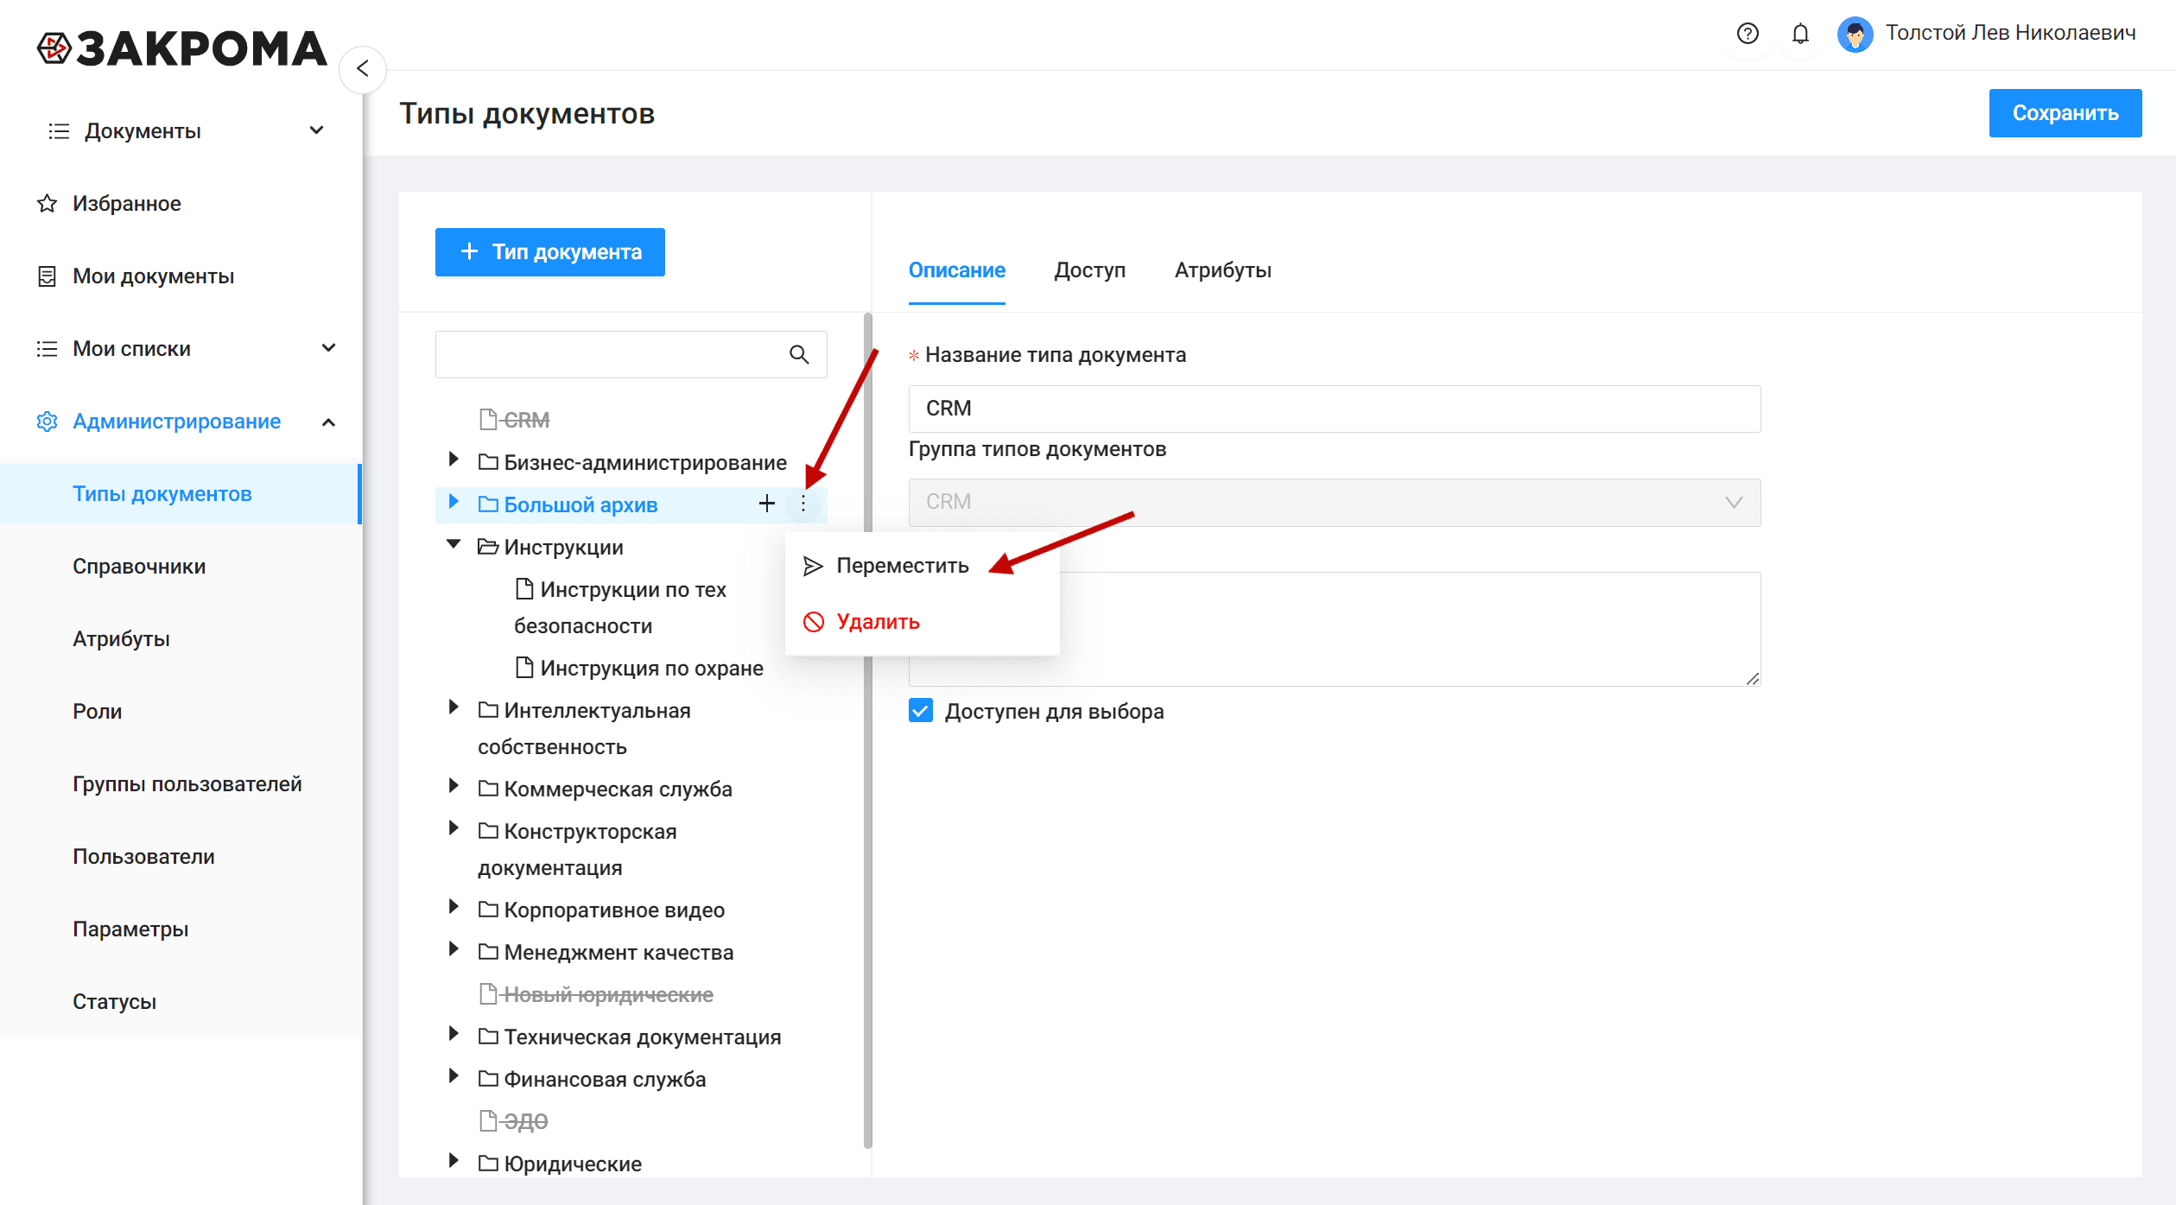2176x1205 pixels.
Task: Click the prohibition icon beside Удалить
Action: tap(814, 622)
